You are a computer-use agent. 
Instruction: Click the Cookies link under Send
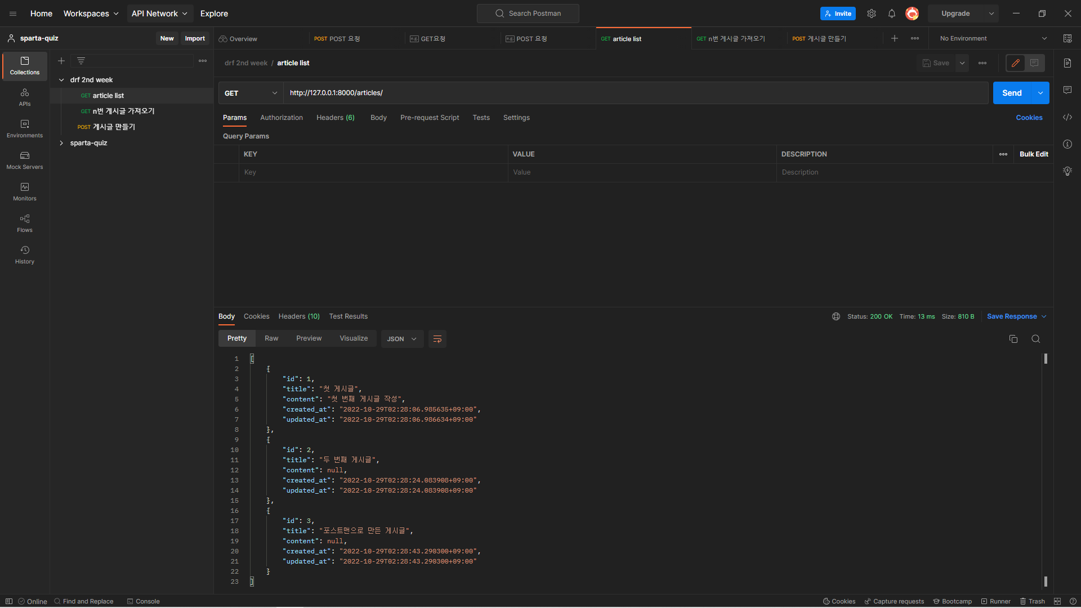point(1029,118)
